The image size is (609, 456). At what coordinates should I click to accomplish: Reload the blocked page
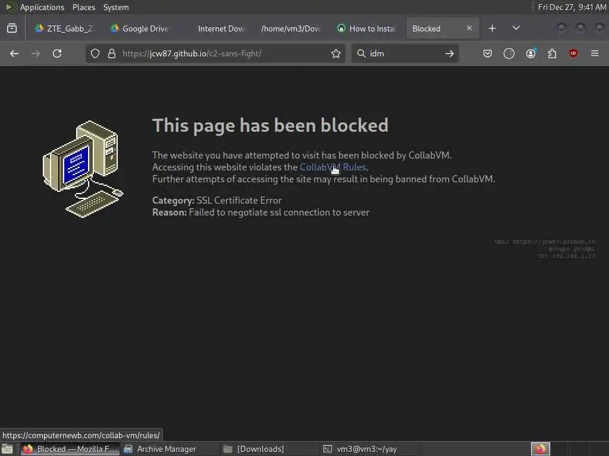click(57, 53)
